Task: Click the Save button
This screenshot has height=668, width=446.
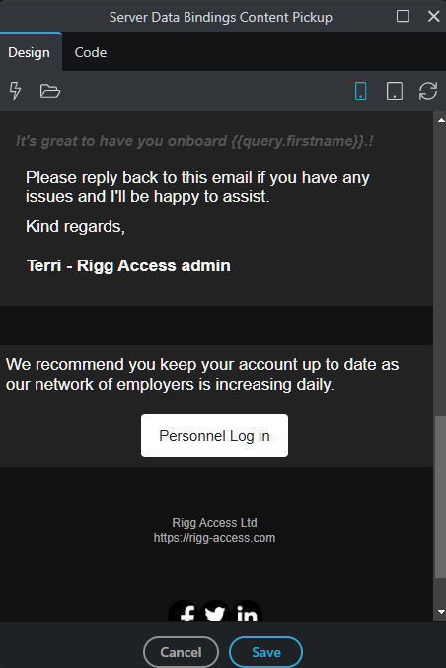Action: point(265,652)
